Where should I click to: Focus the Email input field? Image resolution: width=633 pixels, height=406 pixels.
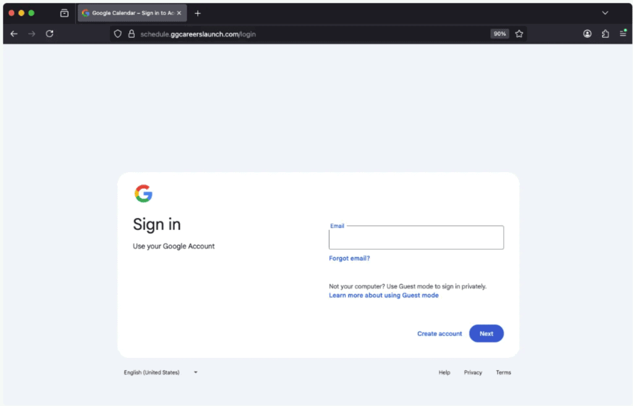[x=416, y=238]
